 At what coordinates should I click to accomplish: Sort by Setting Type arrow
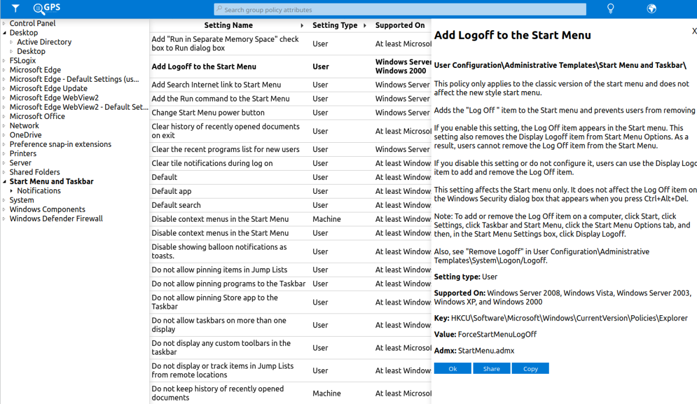point(365,26)
